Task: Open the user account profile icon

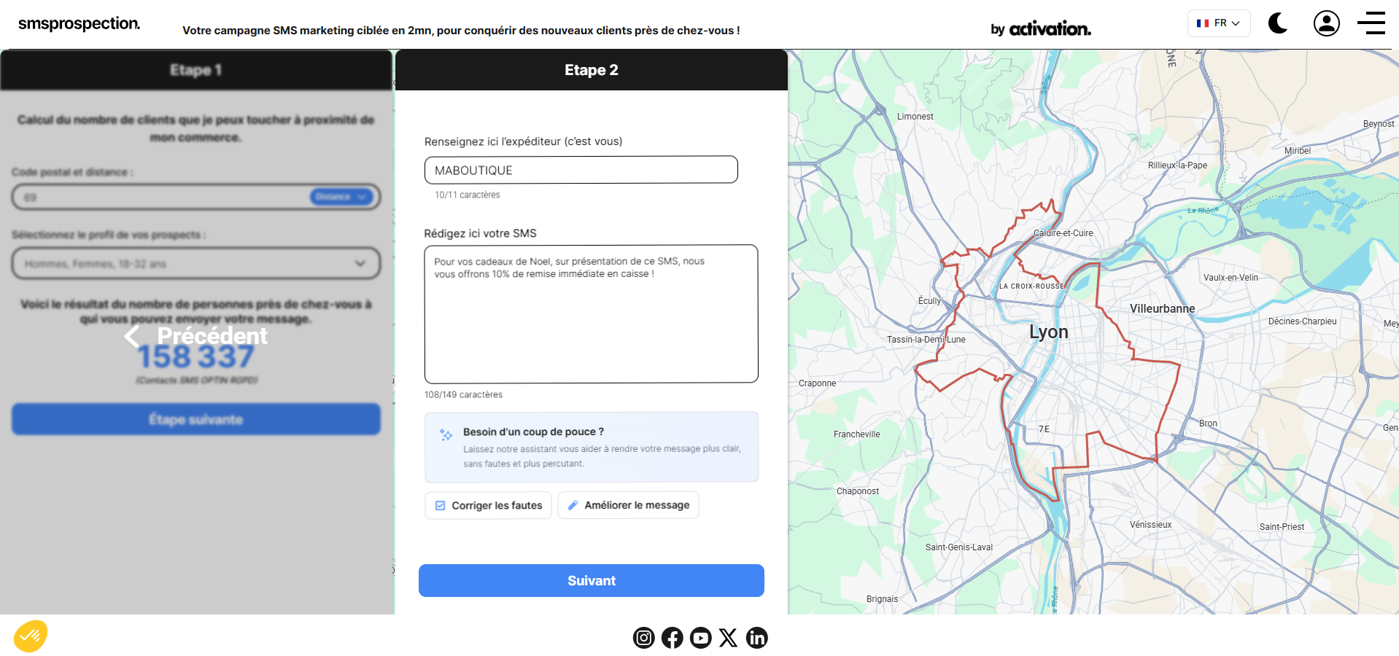Action: (x=1326, y=23)
